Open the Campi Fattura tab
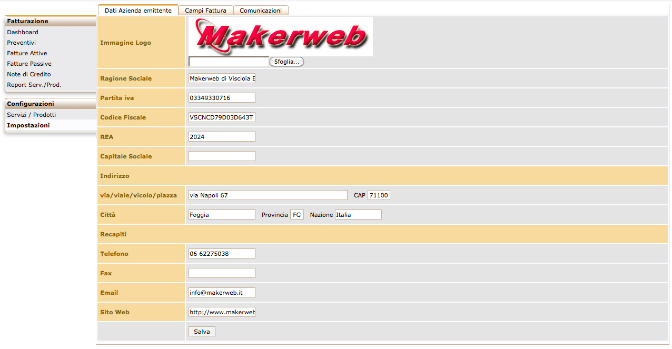The width and height of the screenshot is (672, 349). [205, 11]
